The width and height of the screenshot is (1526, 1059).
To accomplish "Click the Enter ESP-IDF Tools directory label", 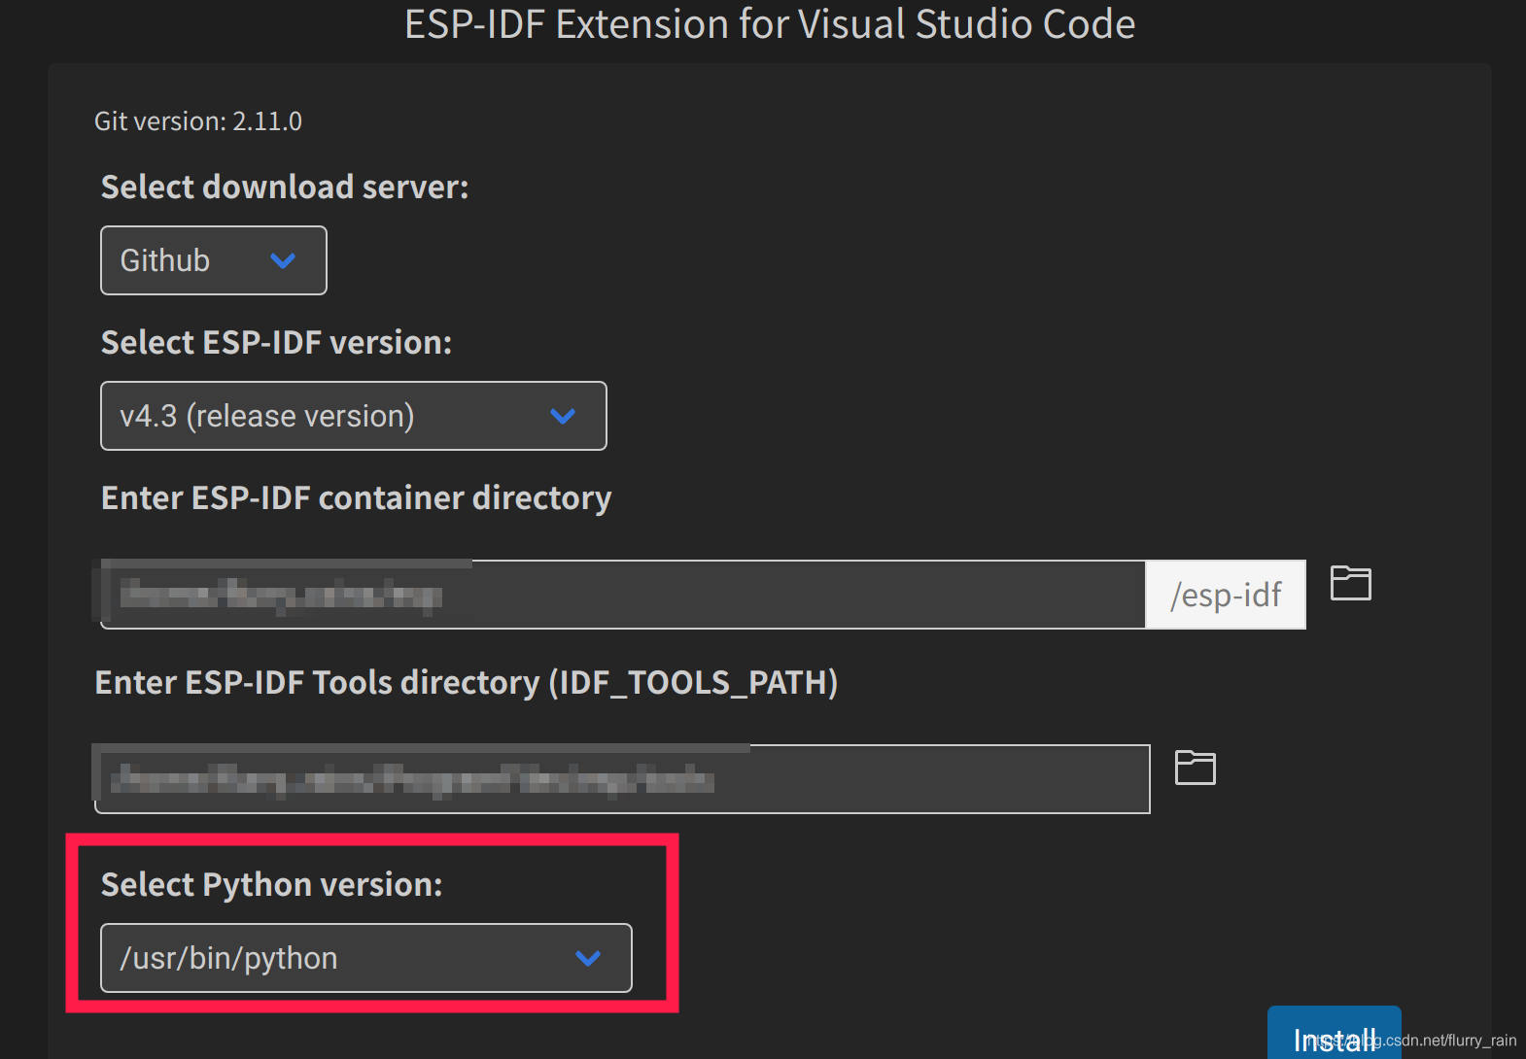I will tap(467, 682).
